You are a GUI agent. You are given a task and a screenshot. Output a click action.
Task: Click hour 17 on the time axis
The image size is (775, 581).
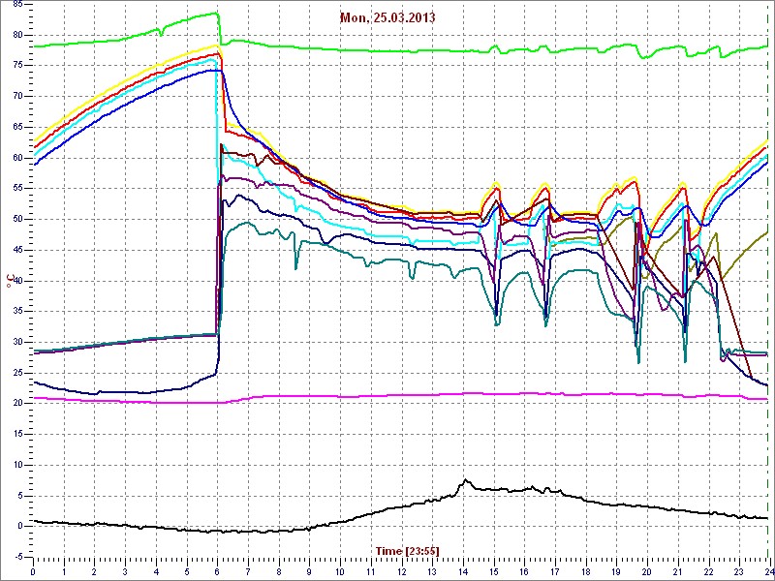tap(554, 571)
